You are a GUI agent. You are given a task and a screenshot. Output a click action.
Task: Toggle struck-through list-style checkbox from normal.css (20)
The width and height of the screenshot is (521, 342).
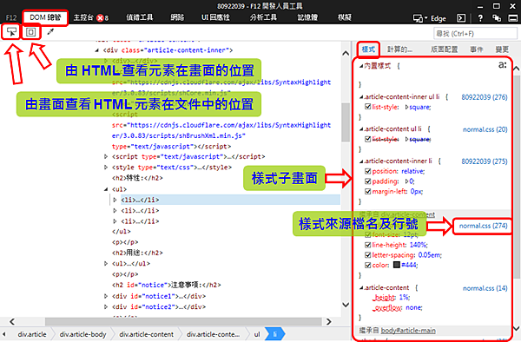tap(367, 139)
